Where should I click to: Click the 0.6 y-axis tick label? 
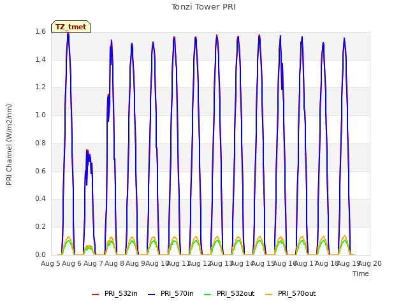[x=40, y=171]
